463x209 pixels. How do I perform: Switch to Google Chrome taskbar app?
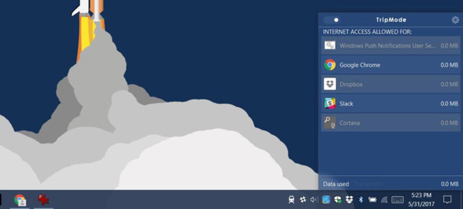click(x=20, y=200)
